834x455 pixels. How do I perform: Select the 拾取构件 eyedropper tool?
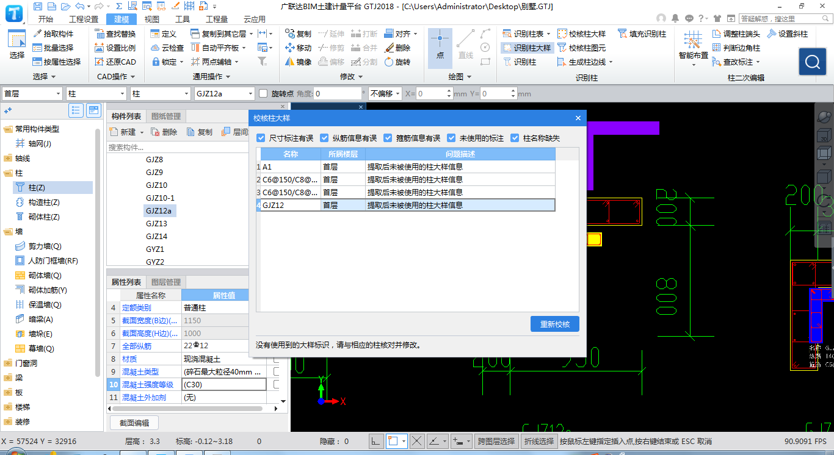coord(53,34)
